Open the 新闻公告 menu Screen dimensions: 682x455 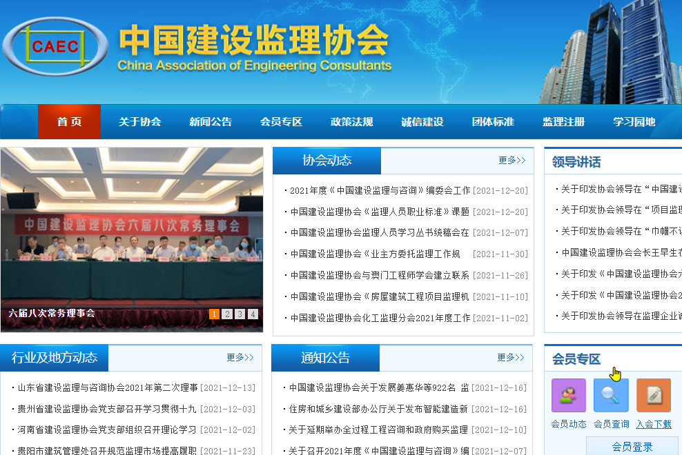(x=211, y=122)
